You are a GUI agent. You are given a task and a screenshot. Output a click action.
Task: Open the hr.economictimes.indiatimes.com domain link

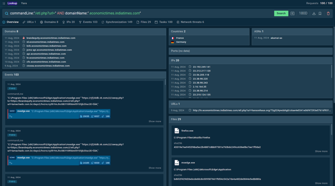(45, 58)
